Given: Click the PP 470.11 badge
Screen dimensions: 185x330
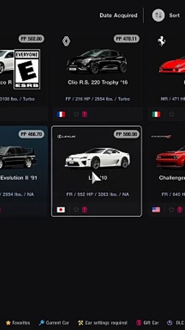Looking at the screenshot, I should 126,39.
